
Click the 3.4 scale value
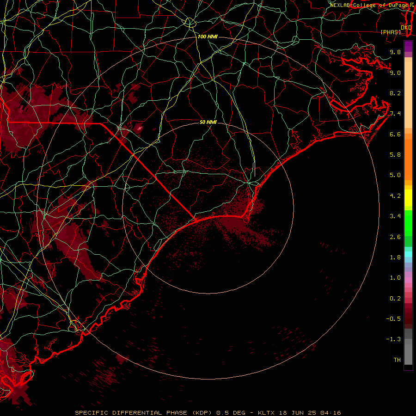[x=395, y=216]
